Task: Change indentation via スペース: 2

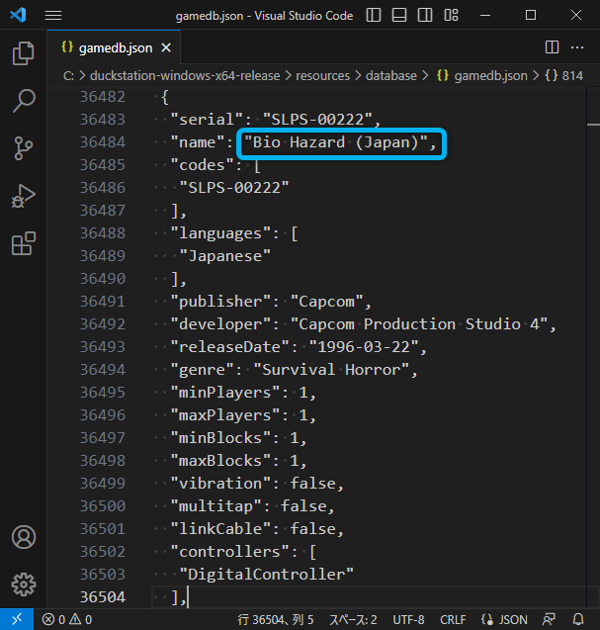Action: (x=353, y=619)
